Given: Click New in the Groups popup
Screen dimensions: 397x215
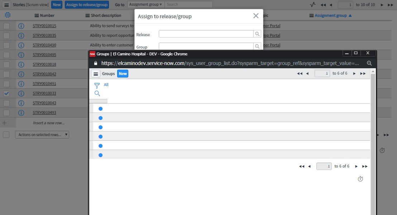Looking at the screenshot, I should pyautogui.click(x=123, y=74).
